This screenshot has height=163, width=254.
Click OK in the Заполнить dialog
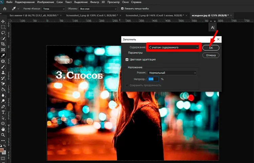(211, 48)
